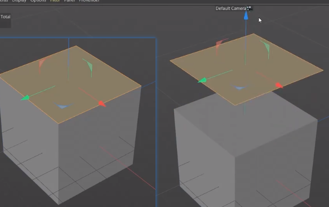Open the Display menu
This screenshot has height=207, width=329.
tap(19, 1)
